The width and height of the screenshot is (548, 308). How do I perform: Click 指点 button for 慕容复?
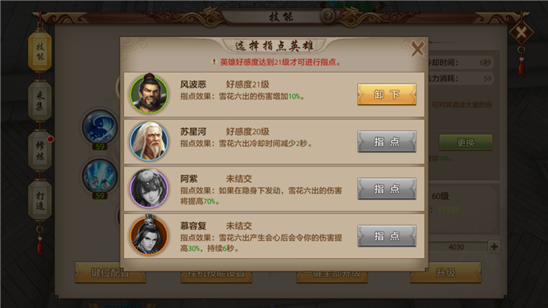[x=387, y=236]
